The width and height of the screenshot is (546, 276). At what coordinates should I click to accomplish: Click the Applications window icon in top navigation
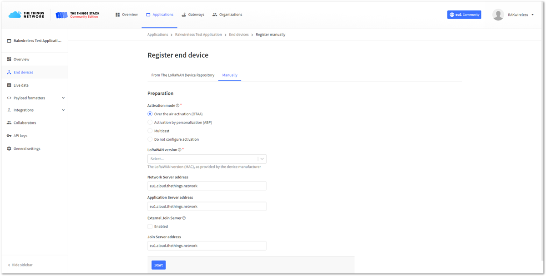(x=148, y=15)
